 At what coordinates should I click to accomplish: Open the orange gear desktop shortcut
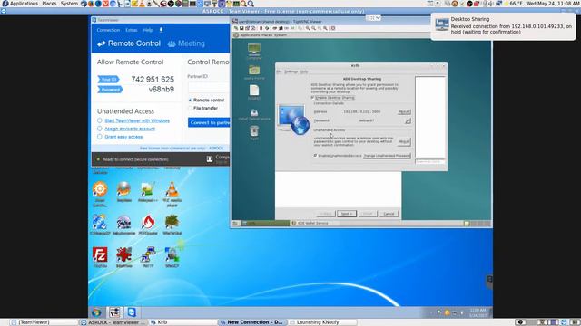pos(100,194)
